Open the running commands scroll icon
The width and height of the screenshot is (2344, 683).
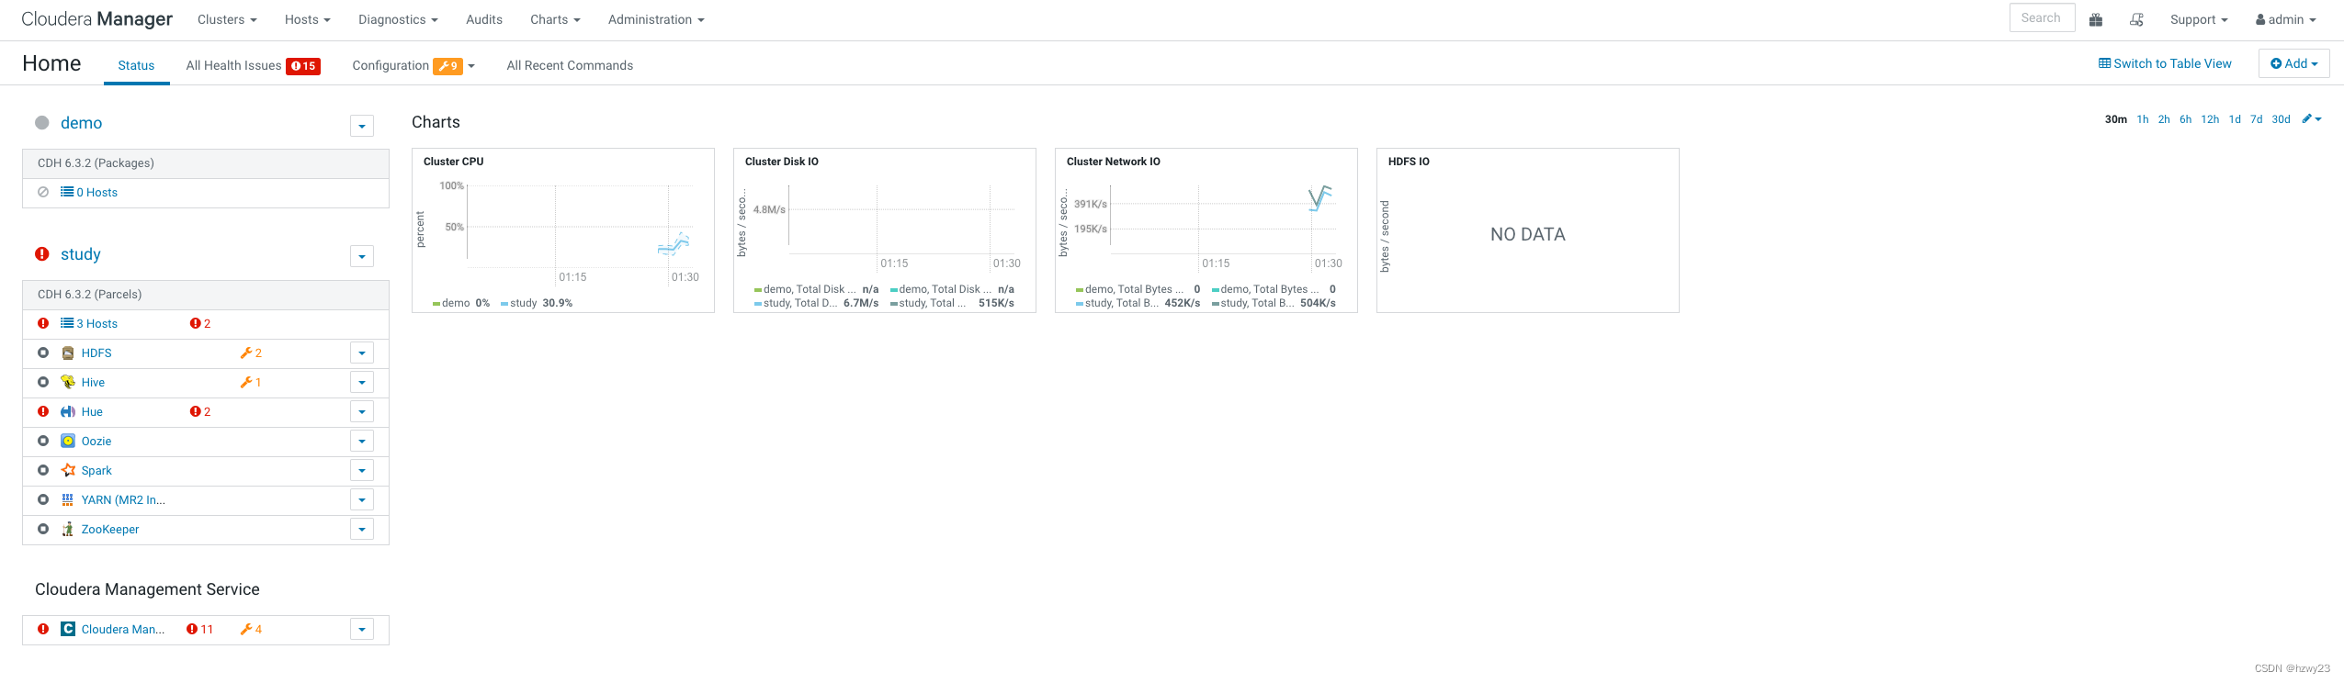2137,19
